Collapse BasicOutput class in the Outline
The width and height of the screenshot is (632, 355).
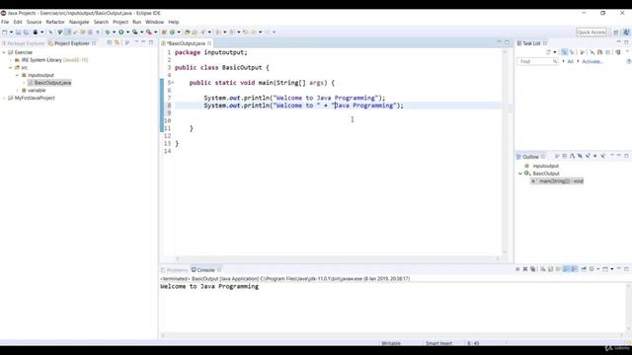pos(520,174)
